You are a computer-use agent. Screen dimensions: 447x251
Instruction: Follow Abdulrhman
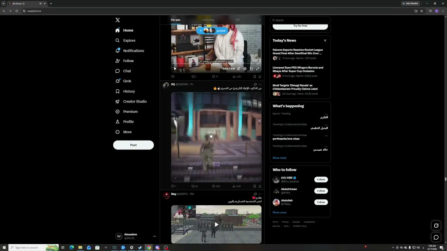321,191
